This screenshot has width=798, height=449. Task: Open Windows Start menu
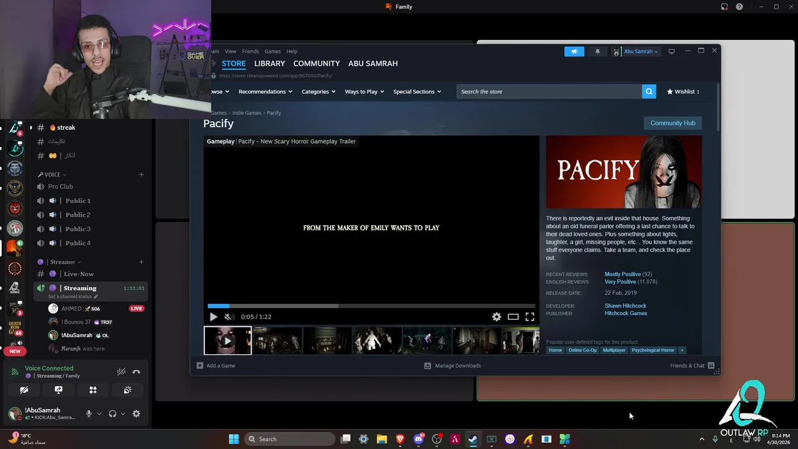(x=234, y=439)
